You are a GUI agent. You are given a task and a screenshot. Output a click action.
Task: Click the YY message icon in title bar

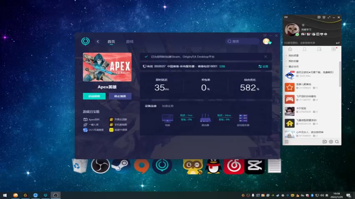pyautogui.click(x=319, y=17)
